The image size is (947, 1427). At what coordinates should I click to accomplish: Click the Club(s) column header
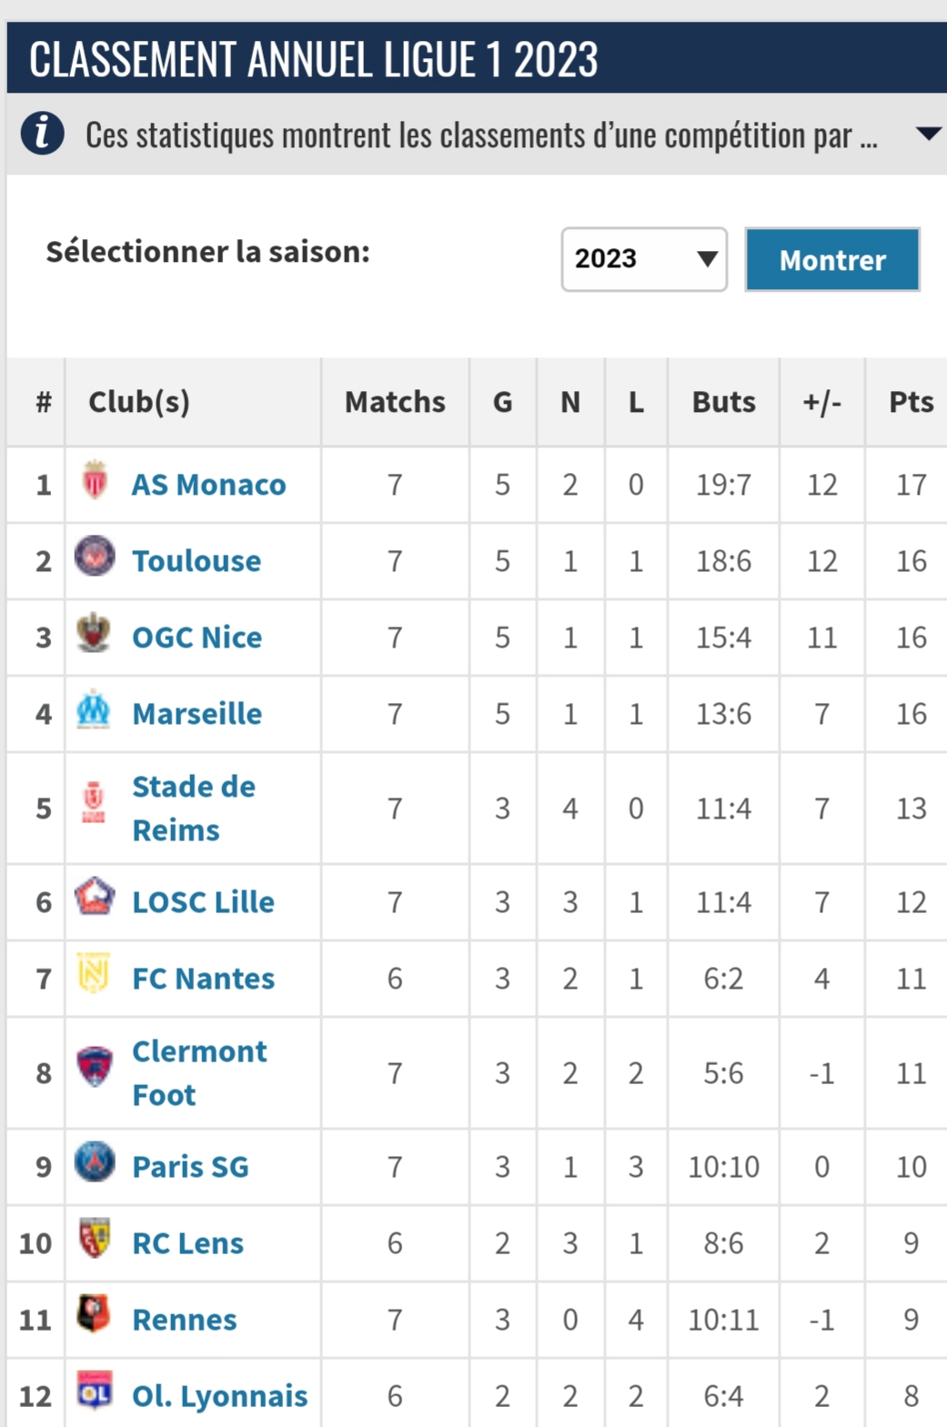(139, 402)
